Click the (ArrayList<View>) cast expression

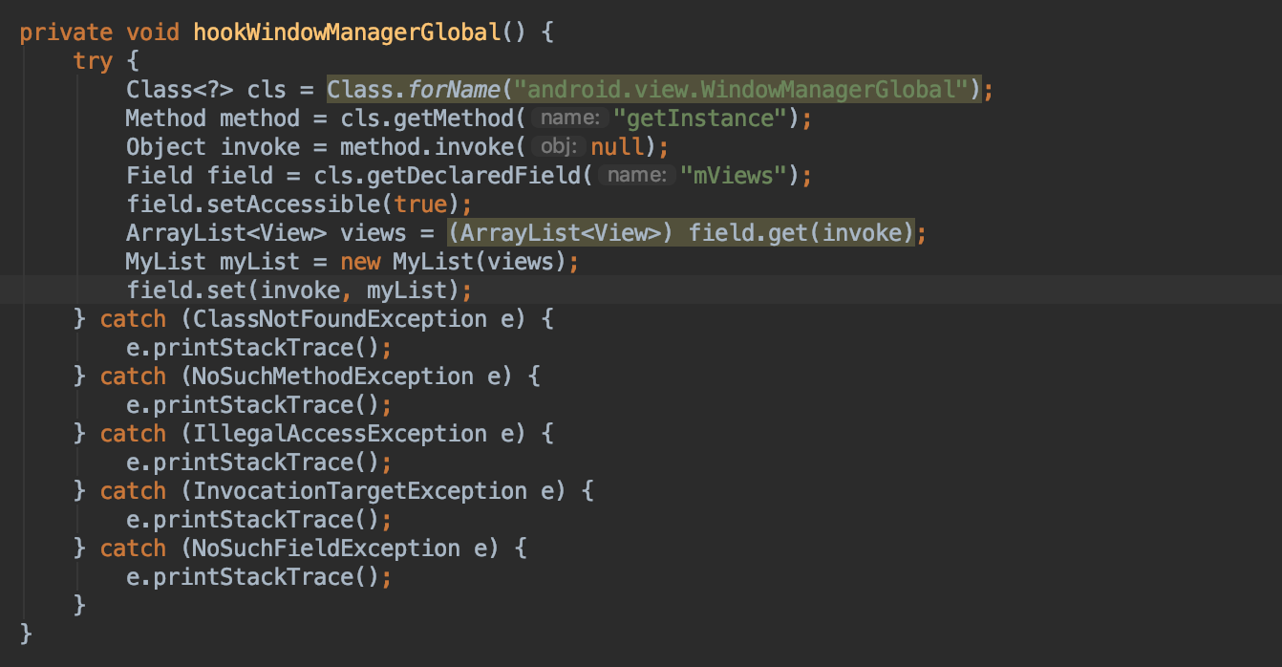(562, 233)
